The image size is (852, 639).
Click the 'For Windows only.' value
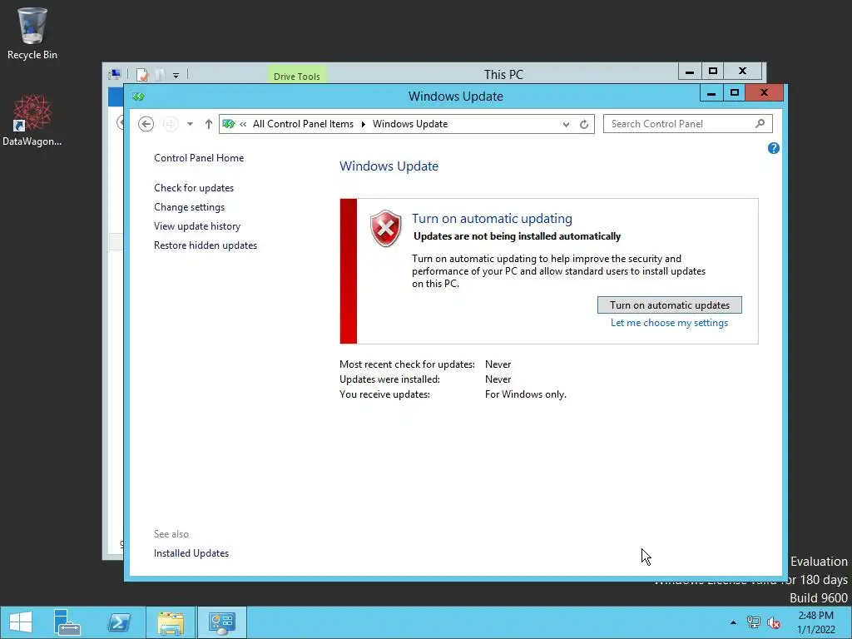tap(526, 394)
